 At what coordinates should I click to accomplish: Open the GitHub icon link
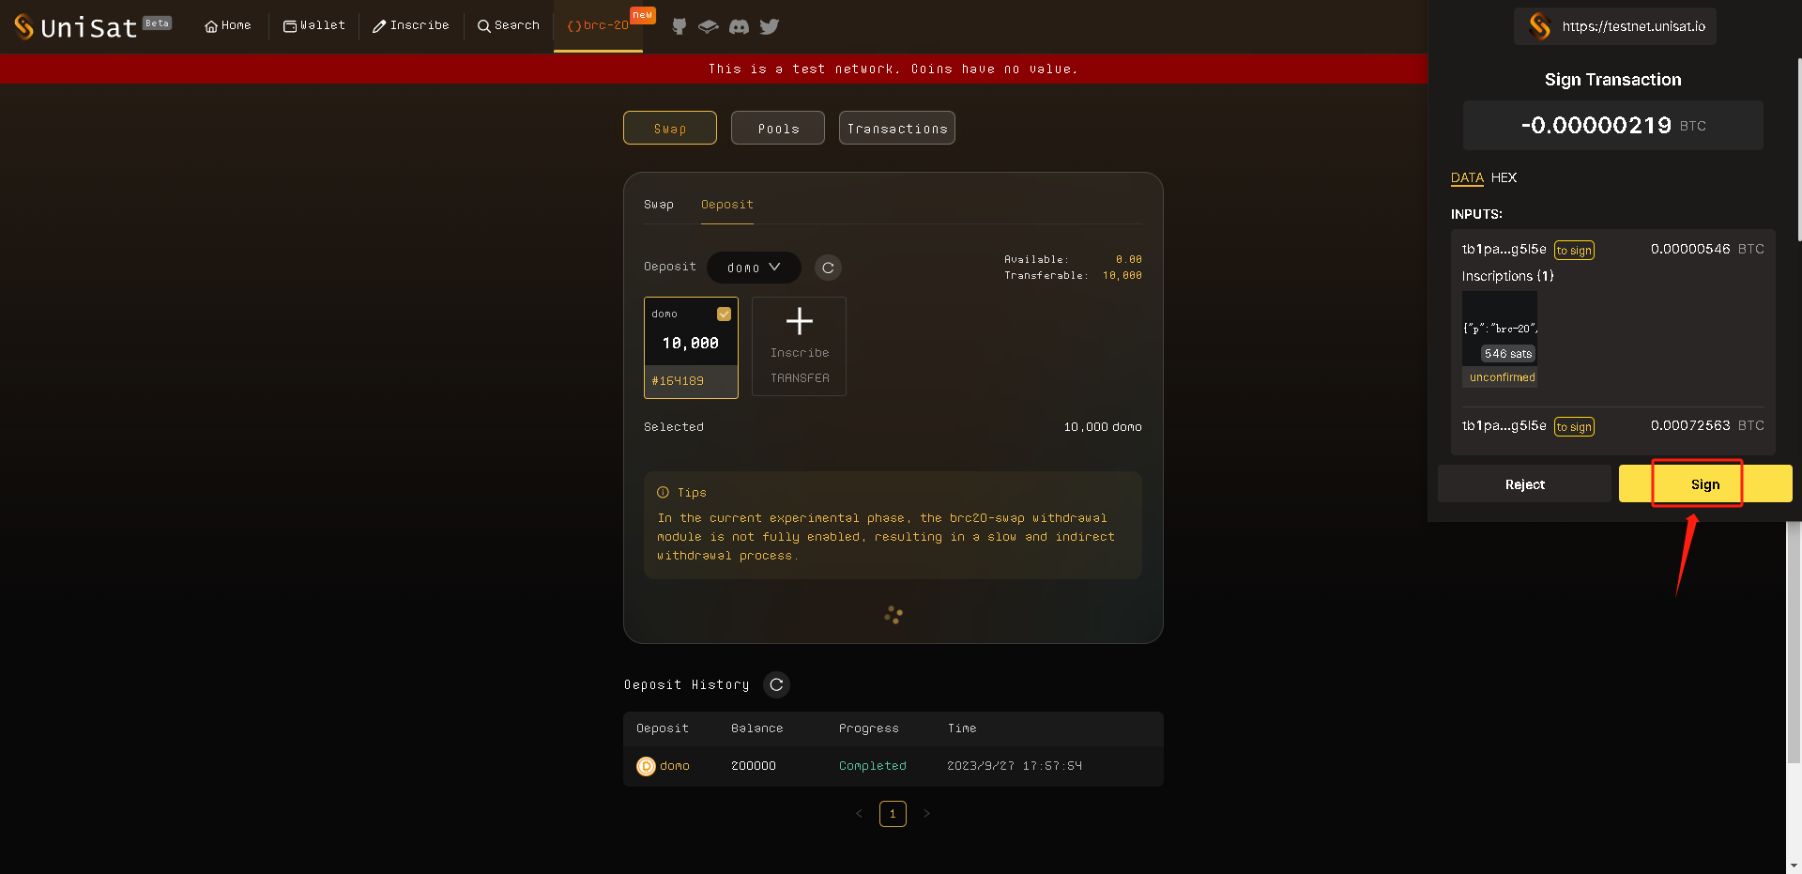[680, 26]
